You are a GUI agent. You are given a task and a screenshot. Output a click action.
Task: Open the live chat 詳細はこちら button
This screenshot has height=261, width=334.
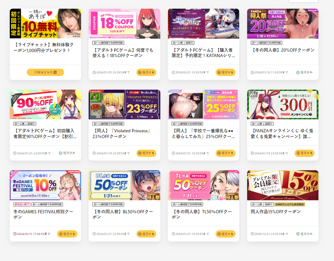45,72
